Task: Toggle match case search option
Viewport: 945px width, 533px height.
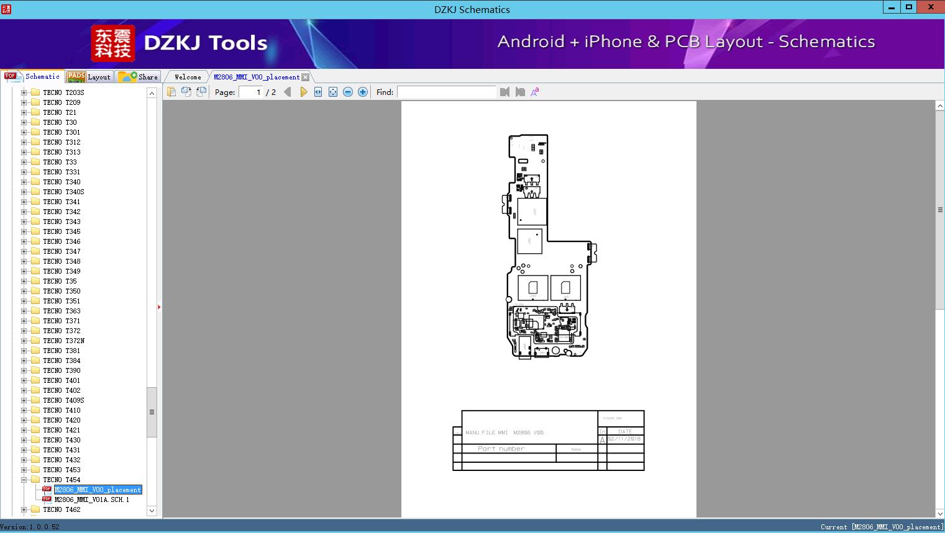Action: (535, 92)
